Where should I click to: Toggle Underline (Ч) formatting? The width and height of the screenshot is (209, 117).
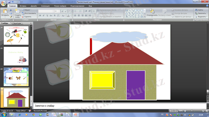click(x=47, y=16)
